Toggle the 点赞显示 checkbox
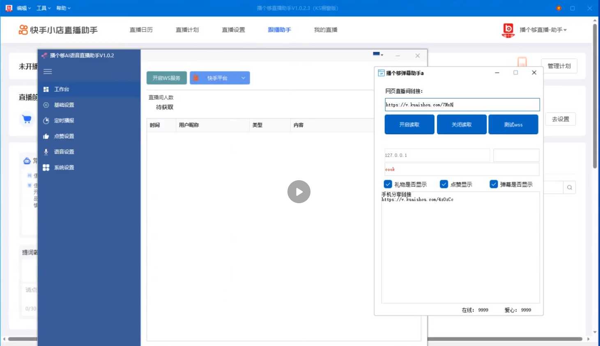Screen dimensions: 600x346 tap(444, 184)
